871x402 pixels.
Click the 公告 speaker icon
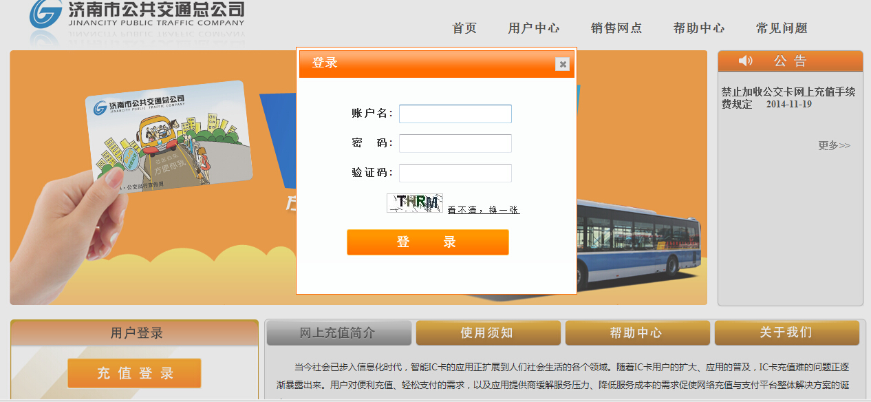click(x=746, y=61)
